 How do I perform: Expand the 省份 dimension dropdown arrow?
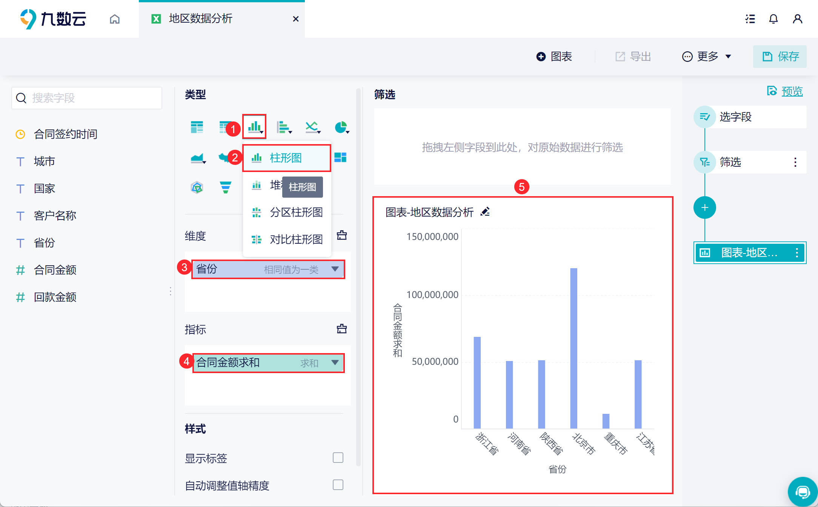pyautogui.click(x=335, y=269)
